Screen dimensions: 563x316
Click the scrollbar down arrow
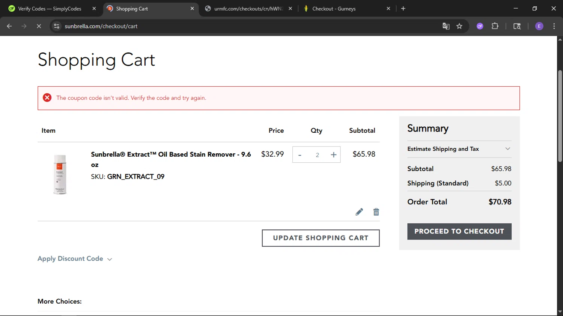tap(560, 312)
